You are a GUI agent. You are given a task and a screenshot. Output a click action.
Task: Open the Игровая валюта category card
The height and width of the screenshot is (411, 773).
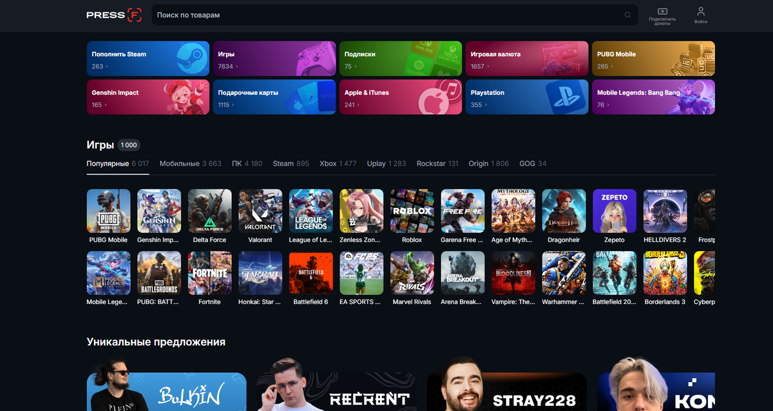click(527, 59)
